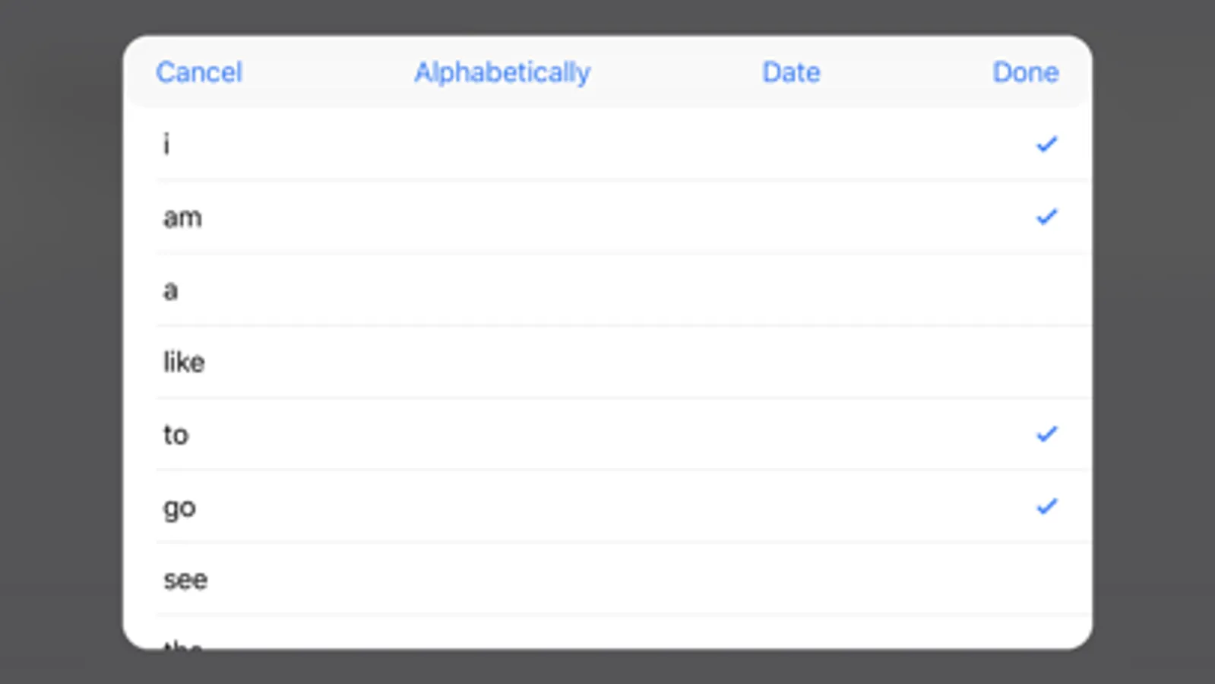Untick the checkmark beside "go"
This screenshot has height=684, width=1215.
(1046, 506)
